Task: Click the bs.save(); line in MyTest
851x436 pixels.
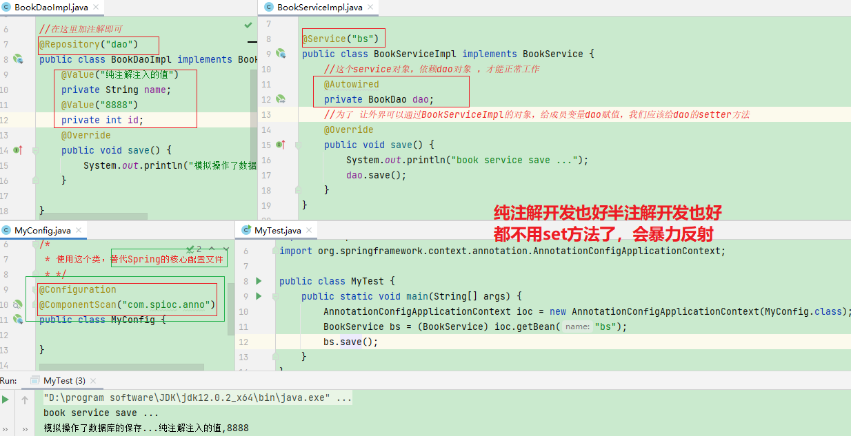Action: [x=351, y=342]
